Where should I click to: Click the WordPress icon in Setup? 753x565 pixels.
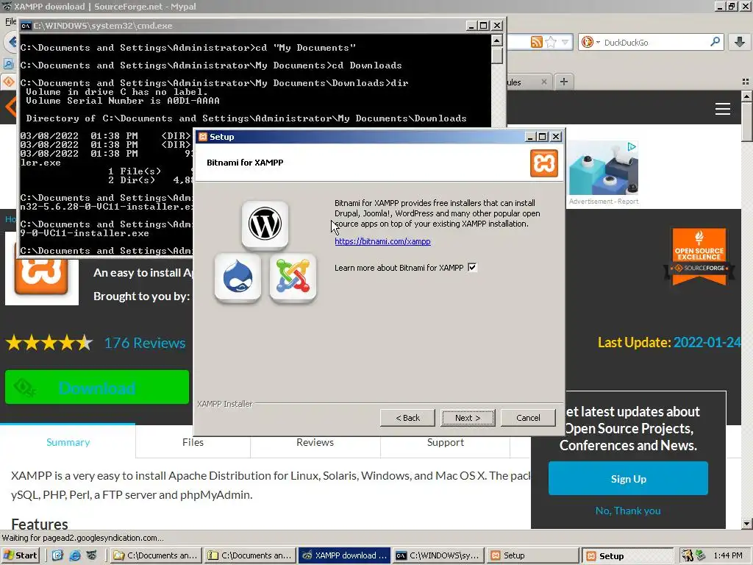265,224
